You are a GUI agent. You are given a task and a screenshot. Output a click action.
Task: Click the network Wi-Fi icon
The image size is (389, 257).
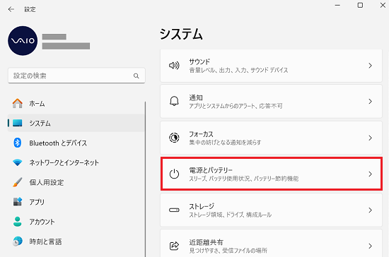[18, 162]
